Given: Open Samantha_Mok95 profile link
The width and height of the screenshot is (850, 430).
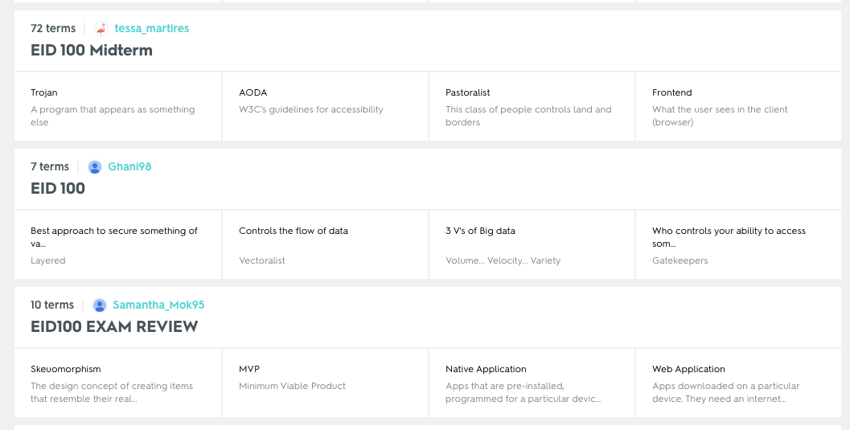Looking at the screenshot, I should click(x=158, y=305).
